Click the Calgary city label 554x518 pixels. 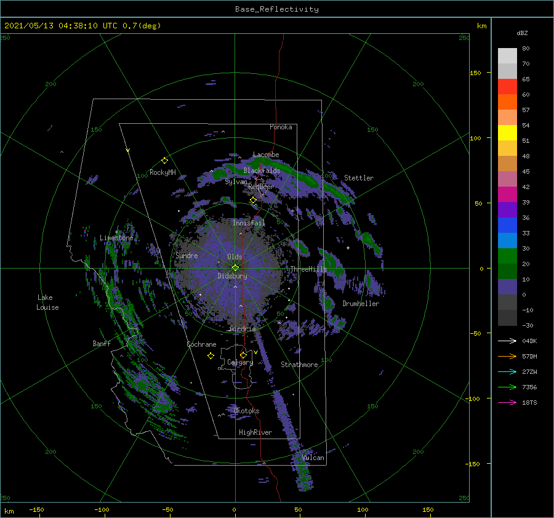coord(240,362)
